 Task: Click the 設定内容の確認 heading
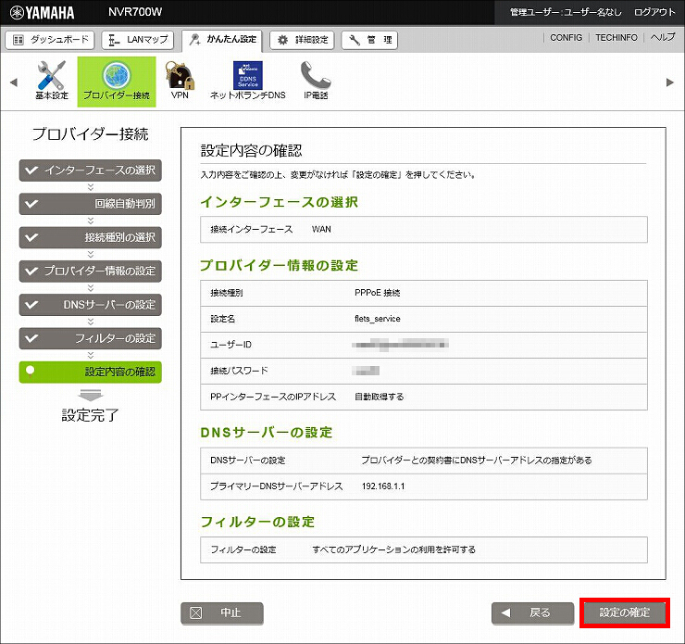pyautogui.click(x=251, y=150)
